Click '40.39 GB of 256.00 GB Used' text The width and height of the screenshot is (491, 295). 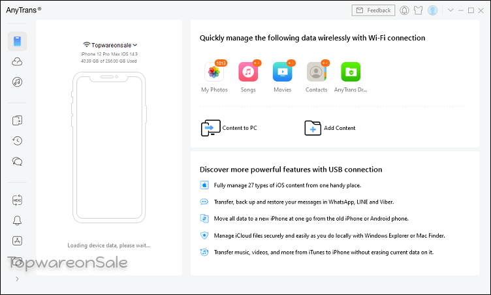pyautogui.click(x=108, y=61)
